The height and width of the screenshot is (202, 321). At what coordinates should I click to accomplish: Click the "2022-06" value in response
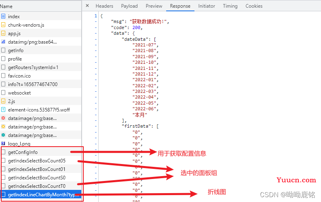[x=144, y=109]
